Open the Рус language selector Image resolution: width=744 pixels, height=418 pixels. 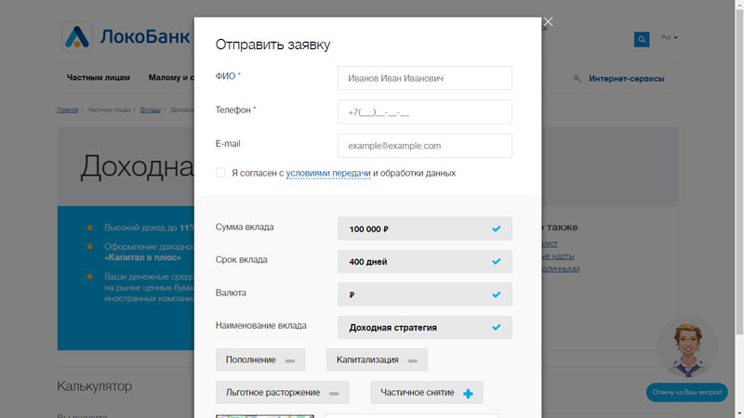(669, 37)
